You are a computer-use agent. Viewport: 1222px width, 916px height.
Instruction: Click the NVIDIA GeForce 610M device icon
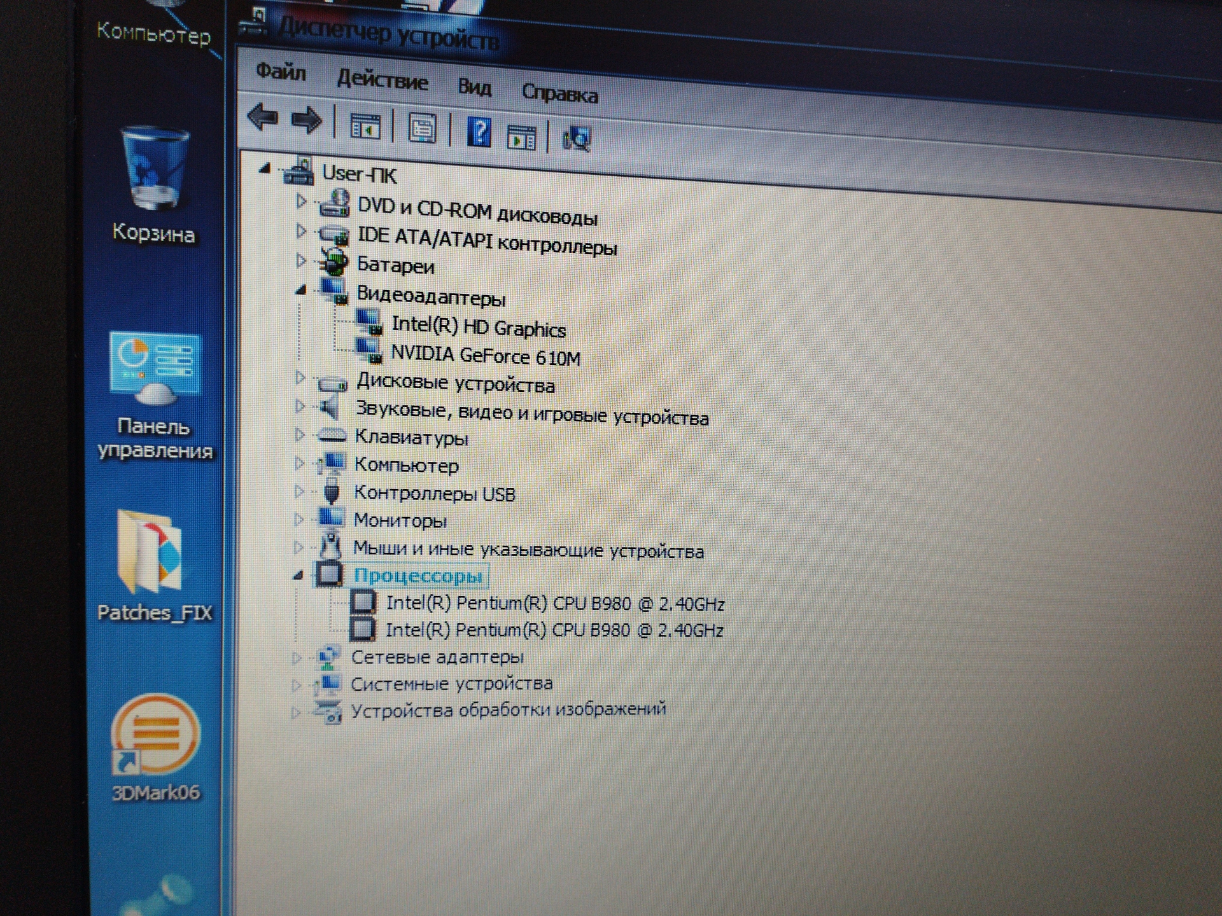tap(369, 351)
